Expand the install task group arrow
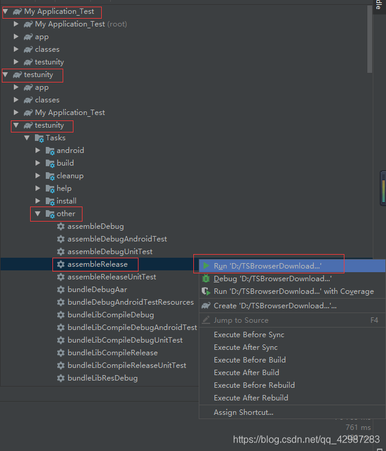The height and width of the screenshot is (451, 386). pyautogui.click(x=38, y=201)
